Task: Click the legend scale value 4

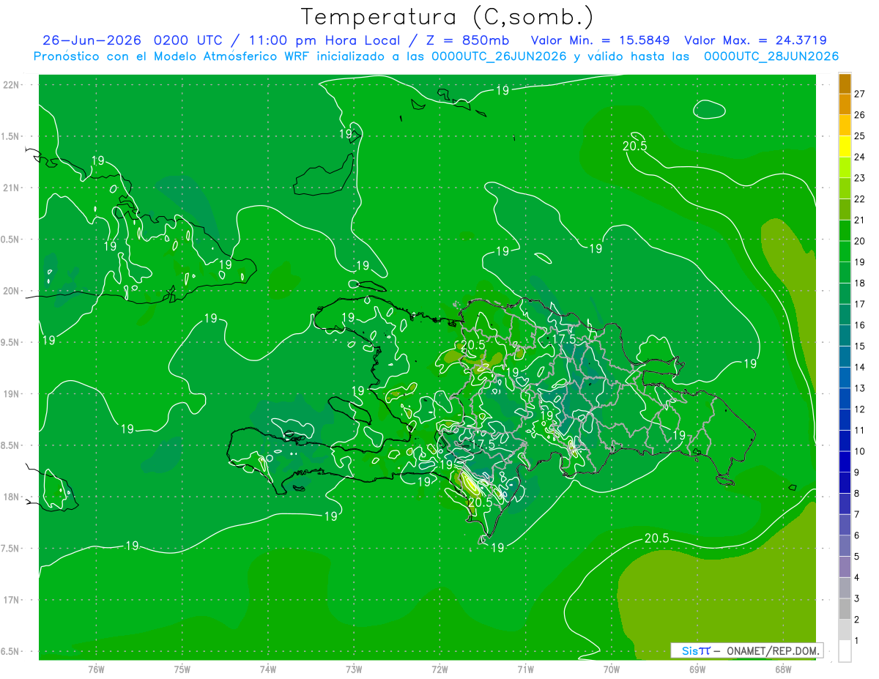Action: pyautogui.click(x=857, y=577)
